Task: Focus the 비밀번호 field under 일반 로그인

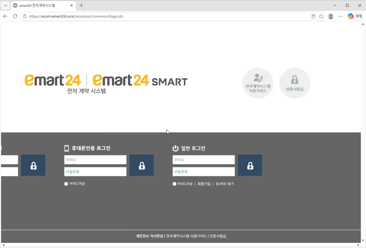Action: coord(203,172)
